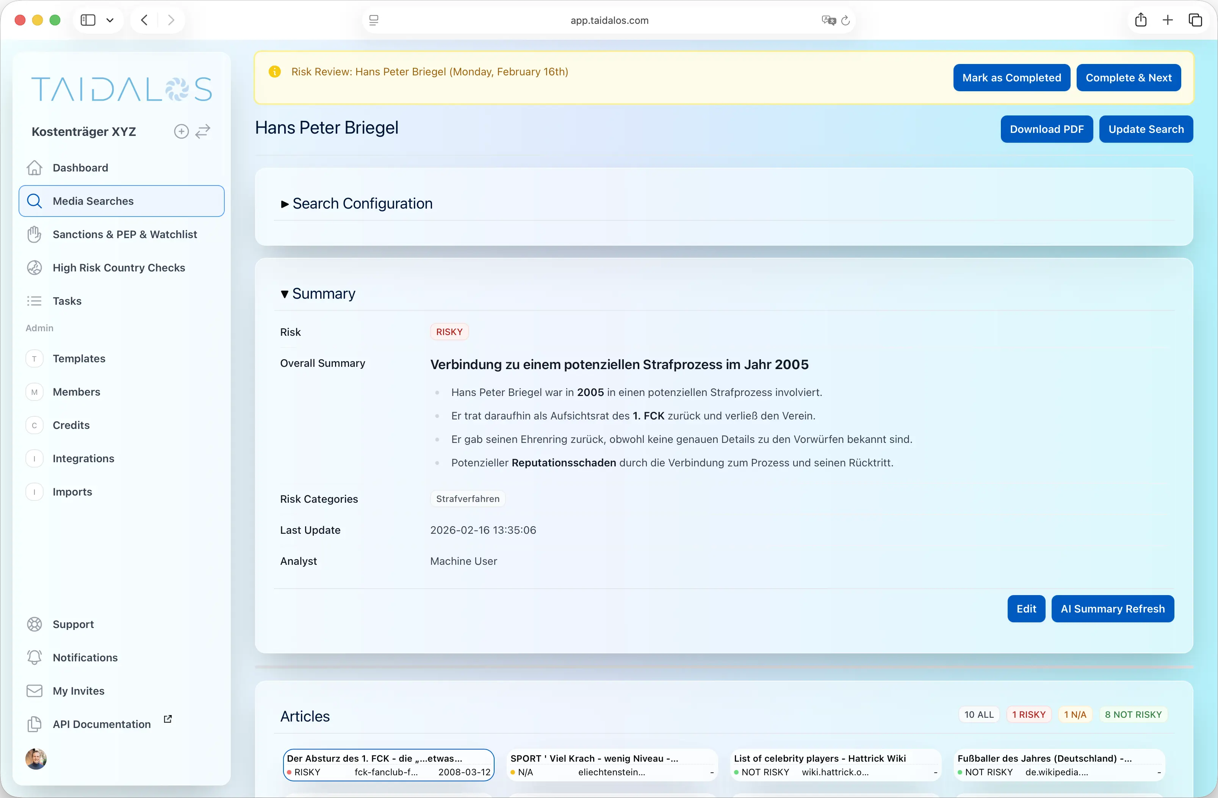Open Tasks in the sidebar
Screen dimensions: 1218x798
coord(67,301)
